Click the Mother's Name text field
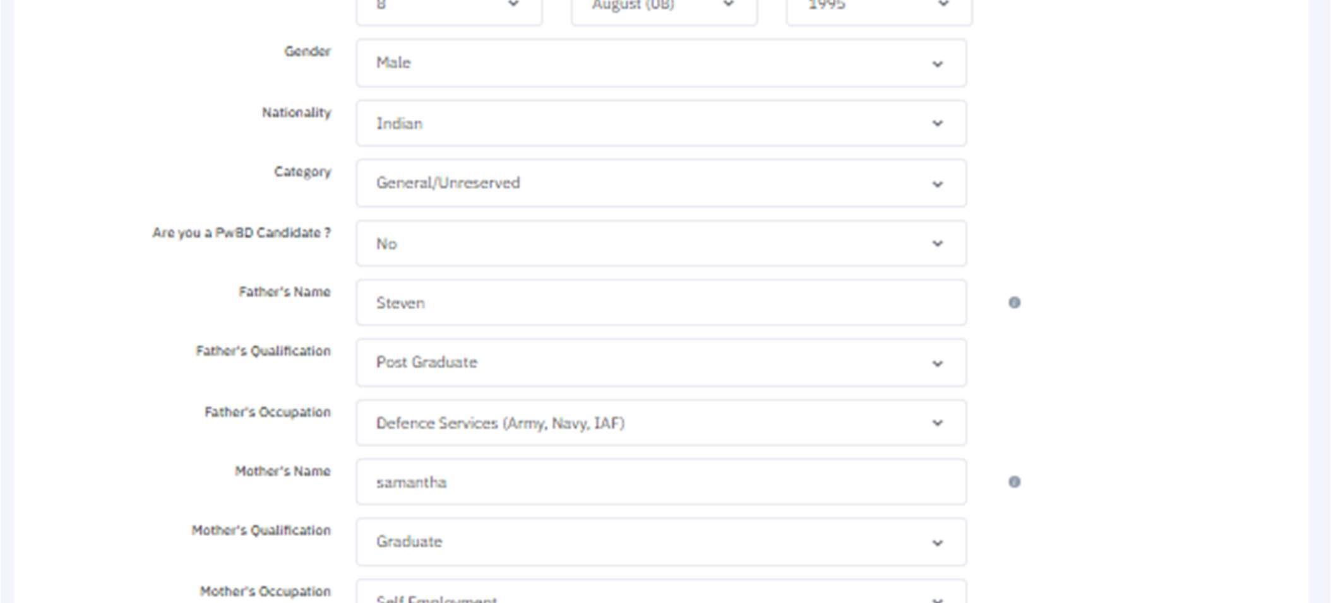 (x=660, y=482)
